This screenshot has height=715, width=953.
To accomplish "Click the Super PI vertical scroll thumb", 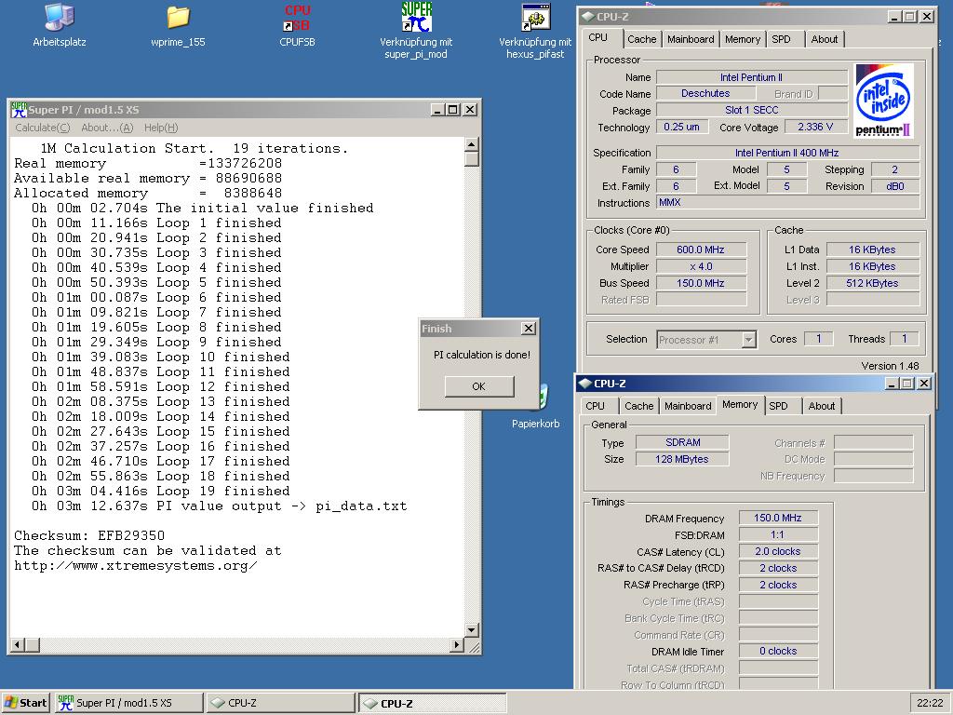I will 471,158.
